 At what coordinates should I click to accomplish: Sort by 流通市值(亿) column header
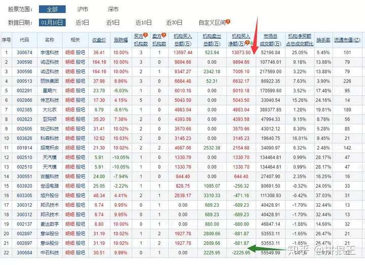(x=347, y=40)
